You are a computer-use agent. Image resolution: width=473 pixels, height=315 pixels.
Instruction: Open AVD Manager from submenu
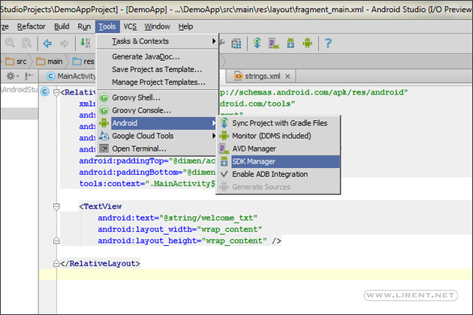pyautogui.click(x=278, y=148)
